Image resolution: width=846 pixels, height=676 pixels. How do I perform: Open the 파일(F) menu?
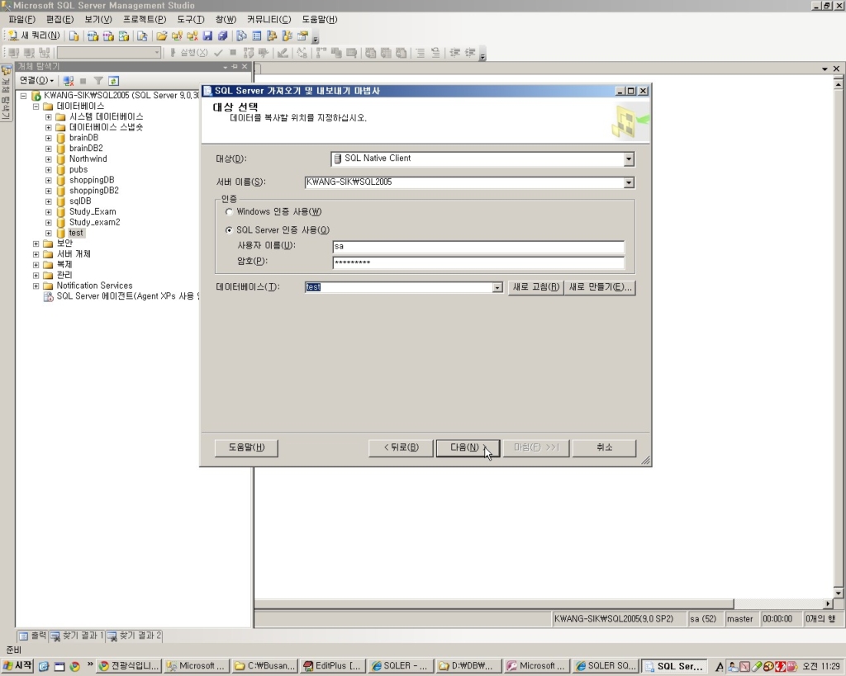pos(21,20)
